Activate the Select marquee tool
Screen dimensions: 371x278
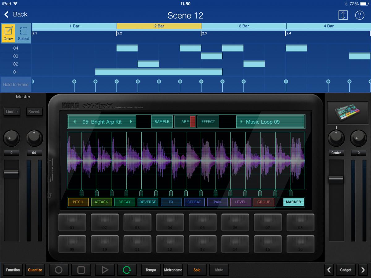[23, 33]
